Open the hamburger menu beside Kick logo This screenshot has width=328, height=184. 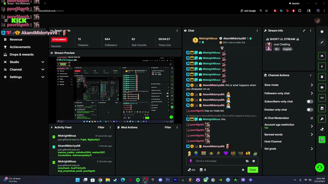tap(6, 20)
